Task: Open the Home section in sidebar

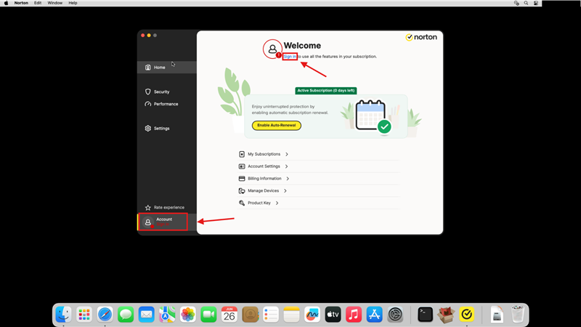Action: click(x=167, y=68)
